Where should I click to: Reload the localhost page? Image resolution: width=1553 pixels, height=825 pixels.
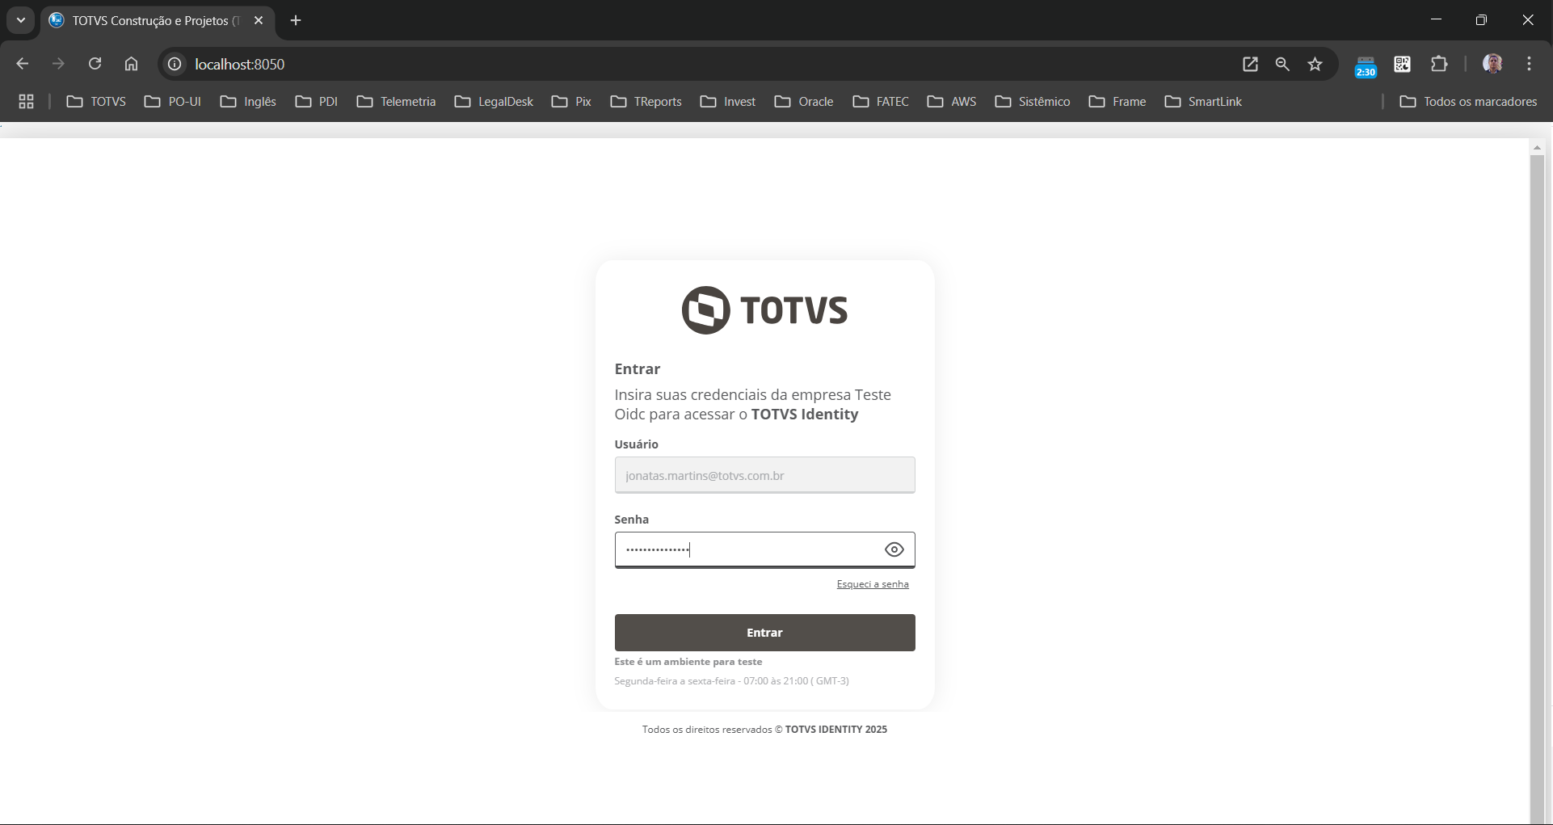pyautogui.click(x=95, y=64)
